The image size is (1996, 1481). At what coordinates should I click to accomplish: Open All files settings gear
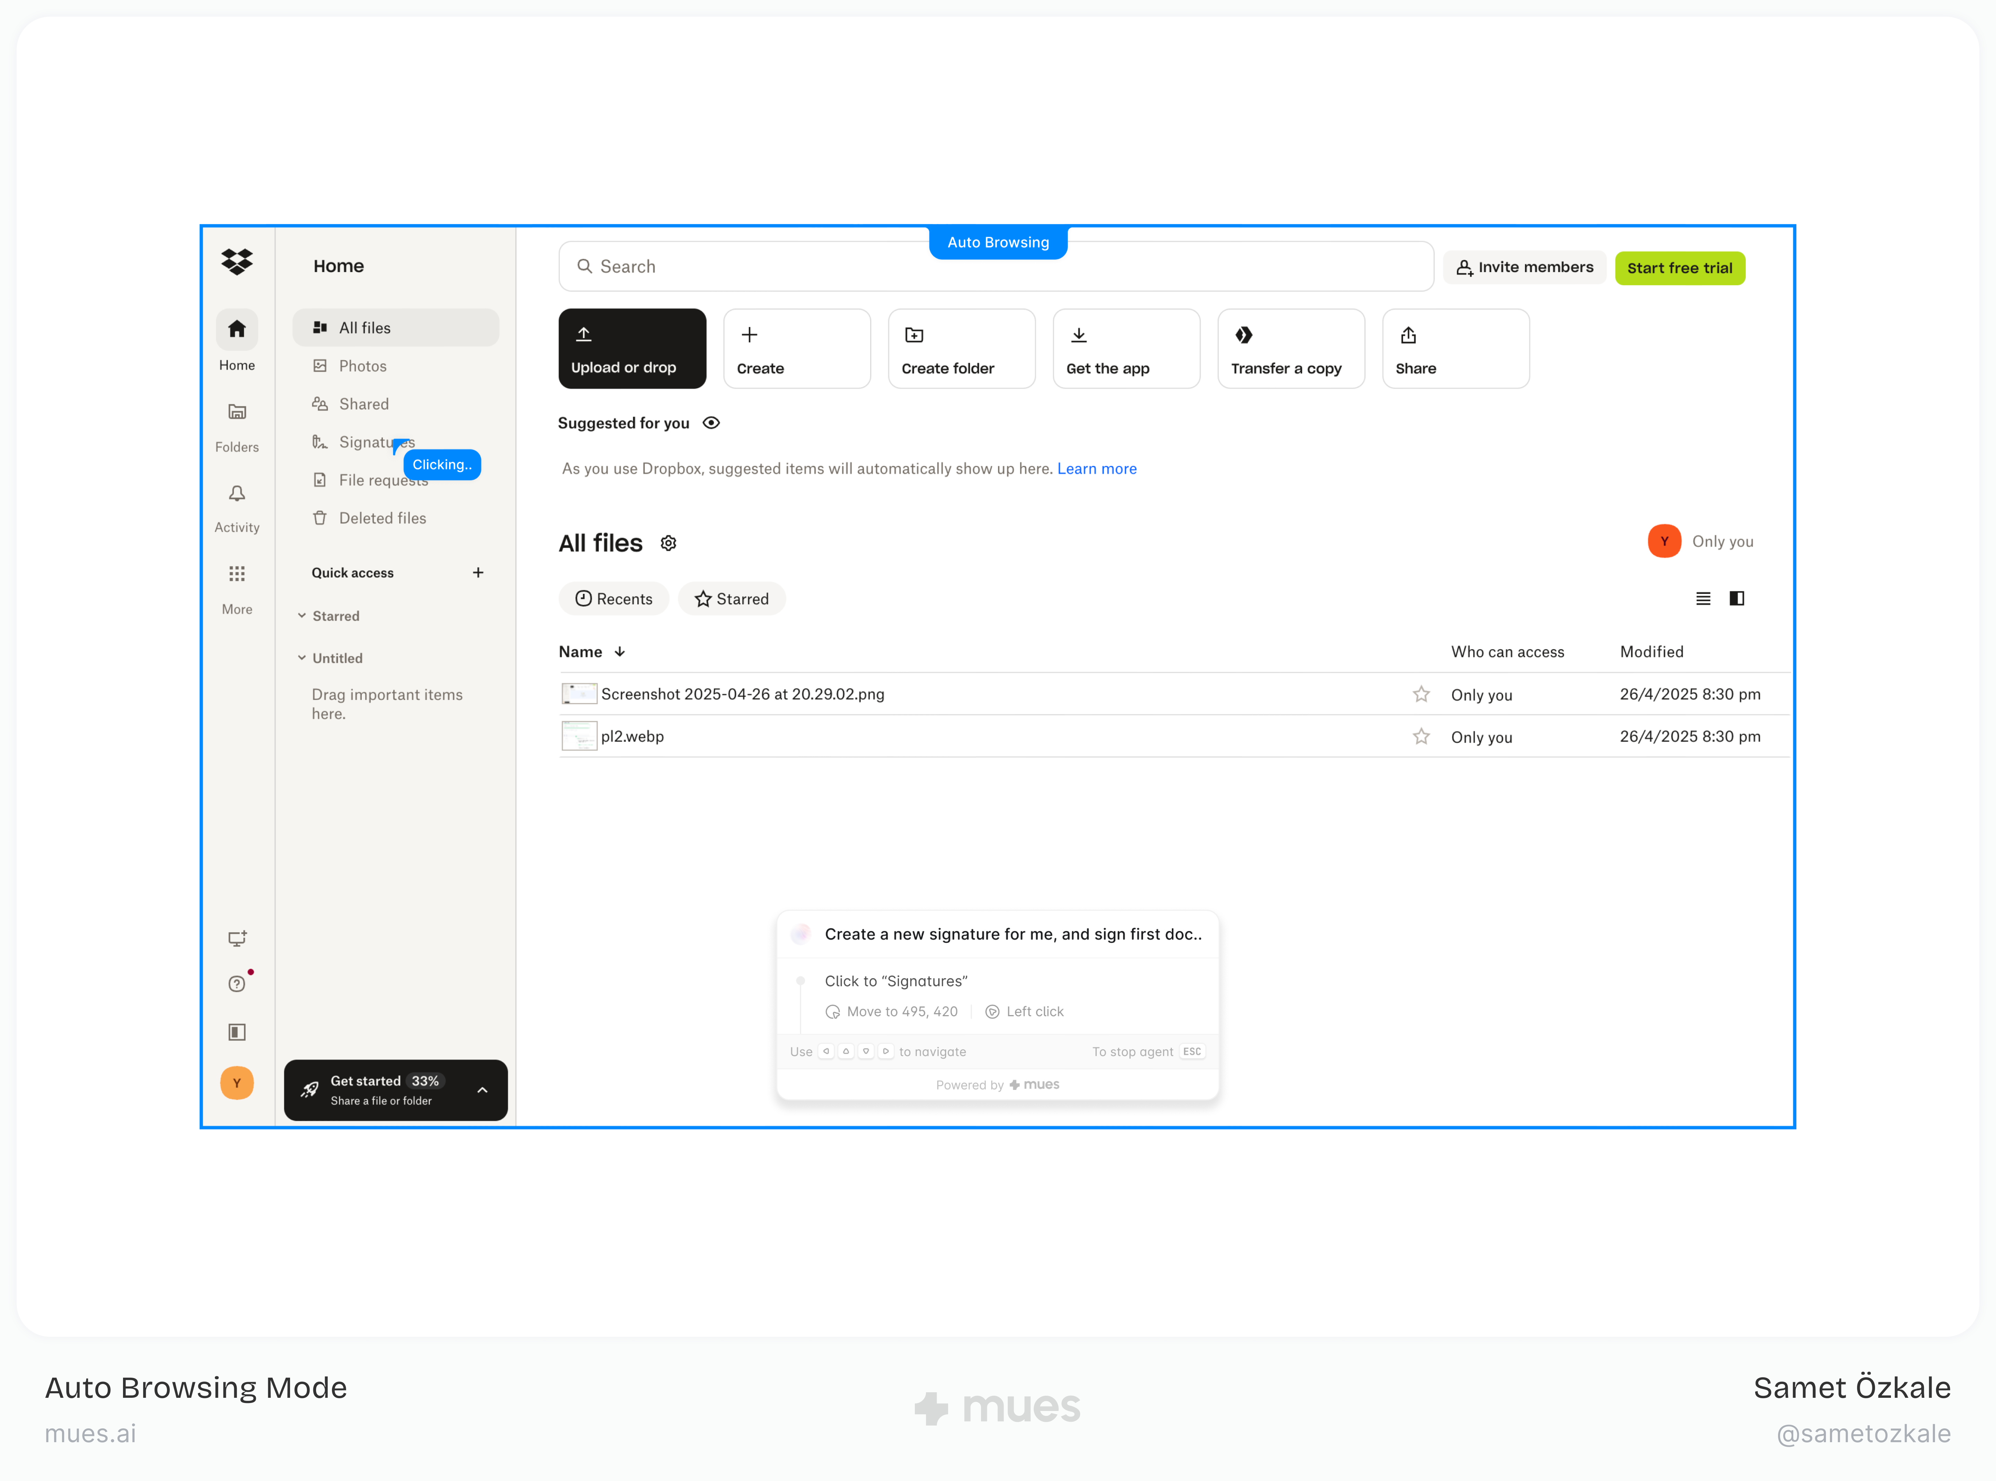[668, 543]
